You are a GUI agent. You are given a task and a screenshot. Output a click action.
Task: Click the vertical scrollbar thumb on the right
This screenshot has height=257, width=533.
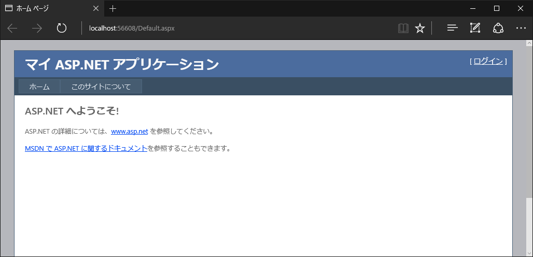tap(529, 227)
